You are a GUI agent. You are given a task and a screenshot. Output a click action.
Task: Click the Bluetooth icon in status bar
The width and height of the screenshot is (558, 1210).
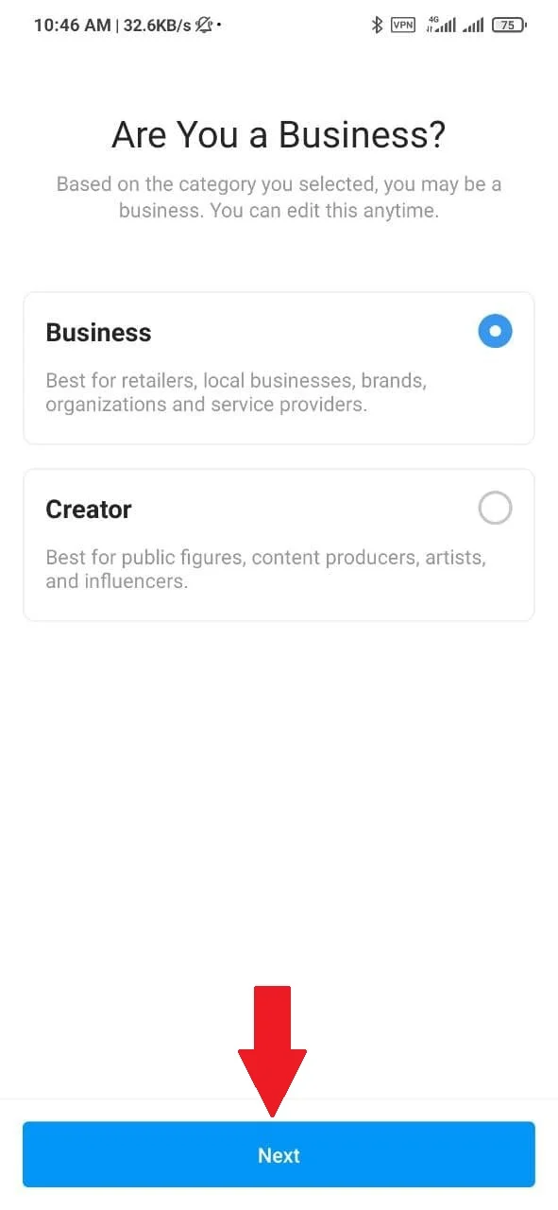[378, 25]
